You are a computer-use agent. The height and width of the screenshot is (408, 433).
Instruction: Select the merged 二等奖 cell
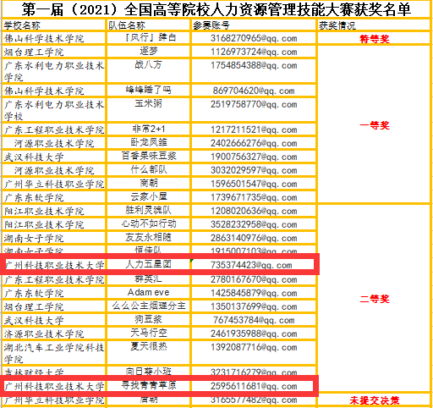pyautogui.click(x=374, y=298)
